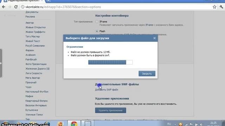The width and height of the screenshot is (225, 126).
Task: Click the text about the 12 Мб file limit
Action: pyautogui.click(x=90, y=52)
